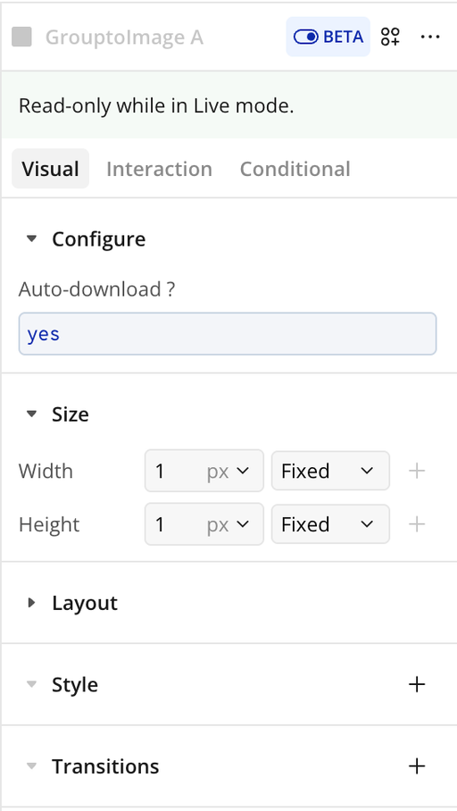Screen dimensions: 457x811
Task: Open the add elements grid icon
Action: point(390,37)
